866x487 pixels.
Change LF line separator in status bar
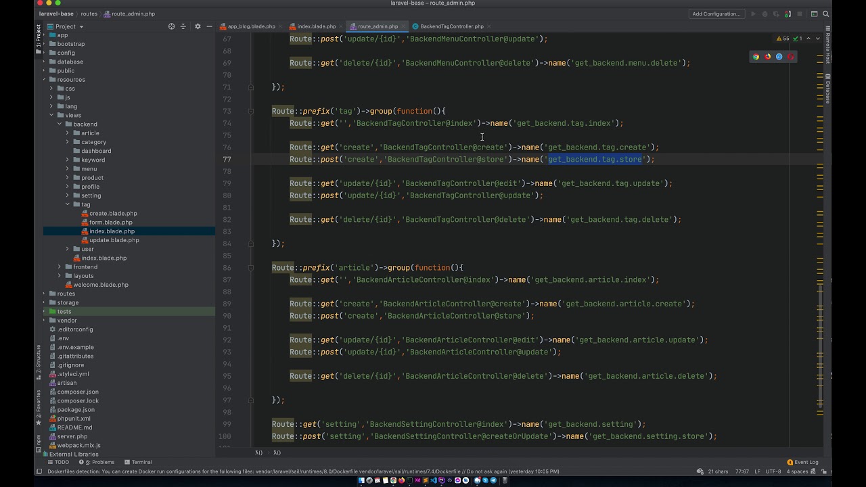click(758, 471)
